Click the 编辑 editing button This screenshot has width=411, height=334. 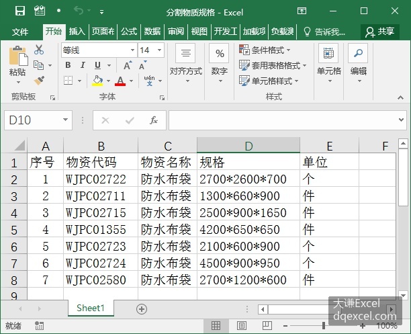click(x=359, y=64)
